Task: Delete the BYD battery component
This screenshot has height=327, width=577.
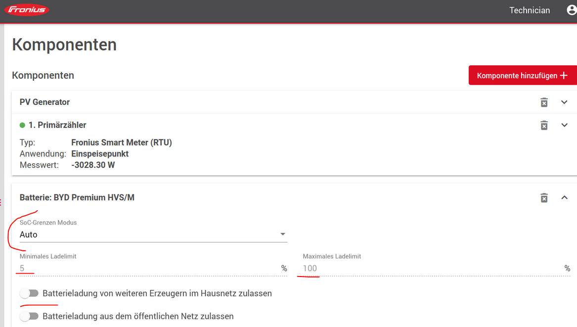Action: click(x=544, y=198)
